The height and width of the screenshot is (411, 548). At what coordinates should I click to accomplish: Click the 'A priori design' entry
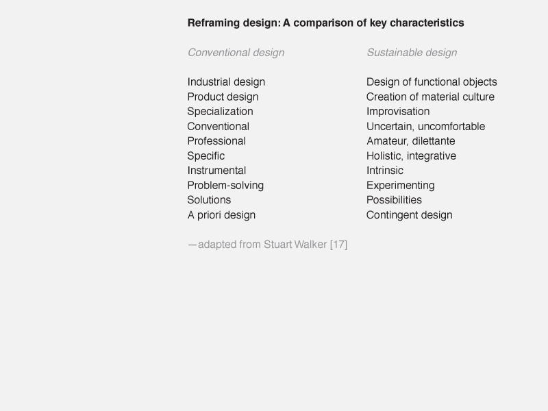coord(221,215)
